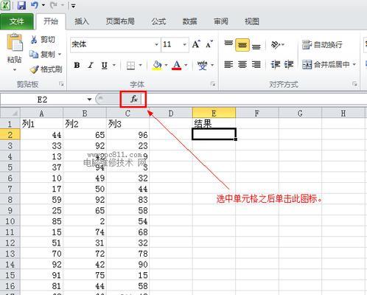Click the Name Box showing E2
This screenshot has height=295, width=367.
[42, 100]
